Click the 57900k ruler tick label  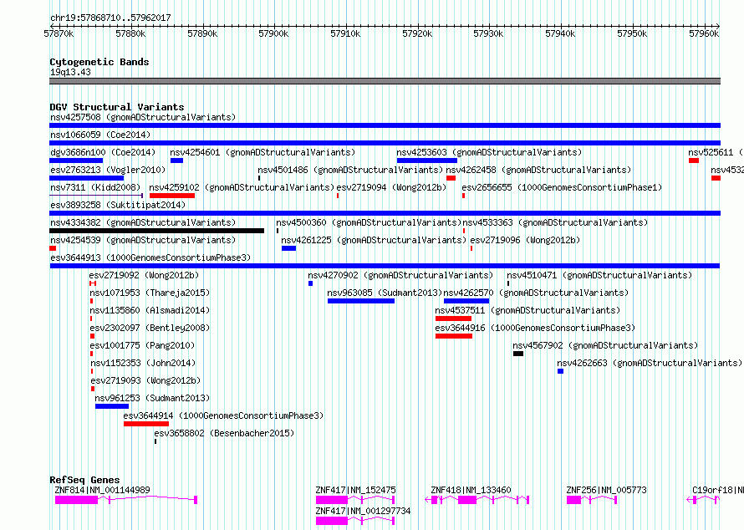point(273,33)
